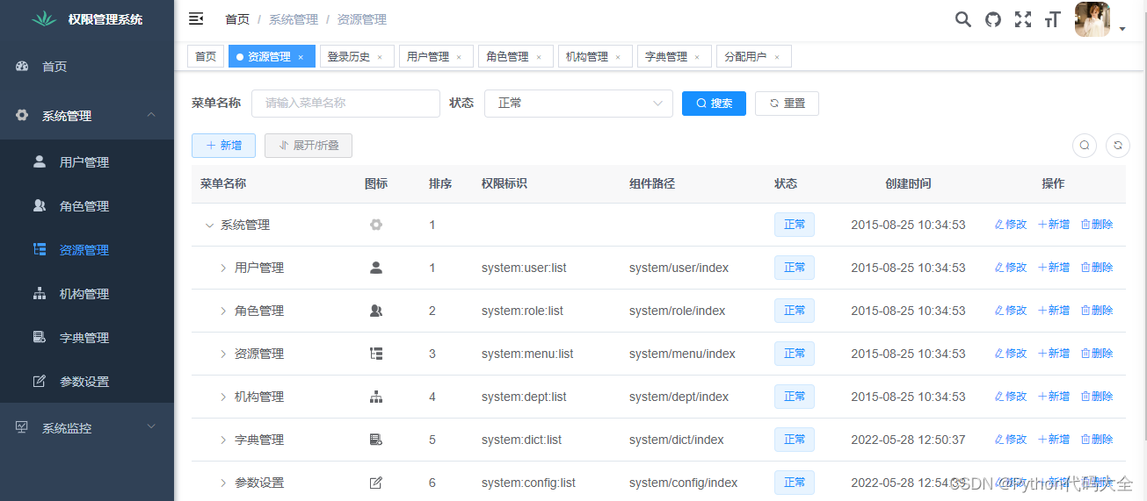
Task: Click the people icon in 角色管理 row
Action: pyautogui.click(x=376, y=311)
